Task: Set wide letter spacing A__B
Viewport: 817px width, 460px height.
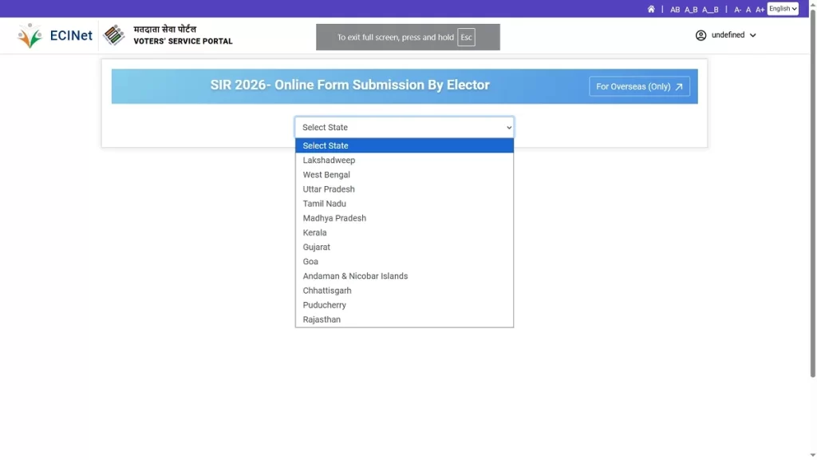Action: click(x=710, y=10)
